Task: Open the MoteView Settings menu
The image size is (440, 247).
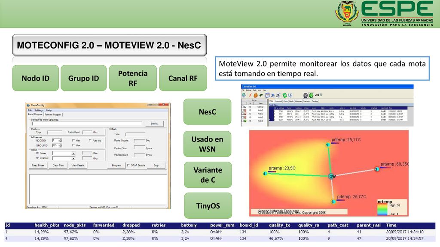Action: [x=249, y=90]
